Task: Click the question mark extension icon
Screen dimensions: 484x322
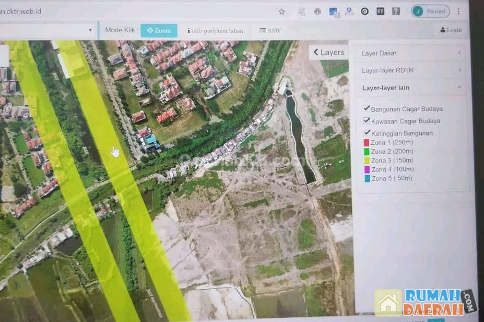Action: (396, 11)
